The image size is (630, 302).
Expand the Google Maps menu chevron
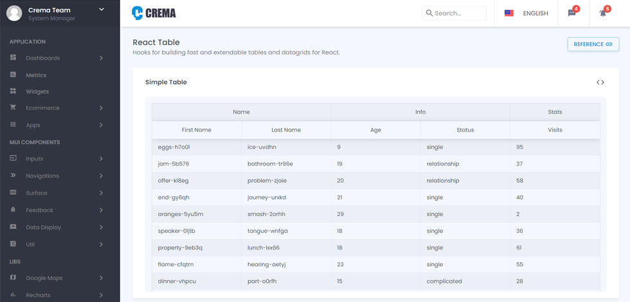[102, 278]
